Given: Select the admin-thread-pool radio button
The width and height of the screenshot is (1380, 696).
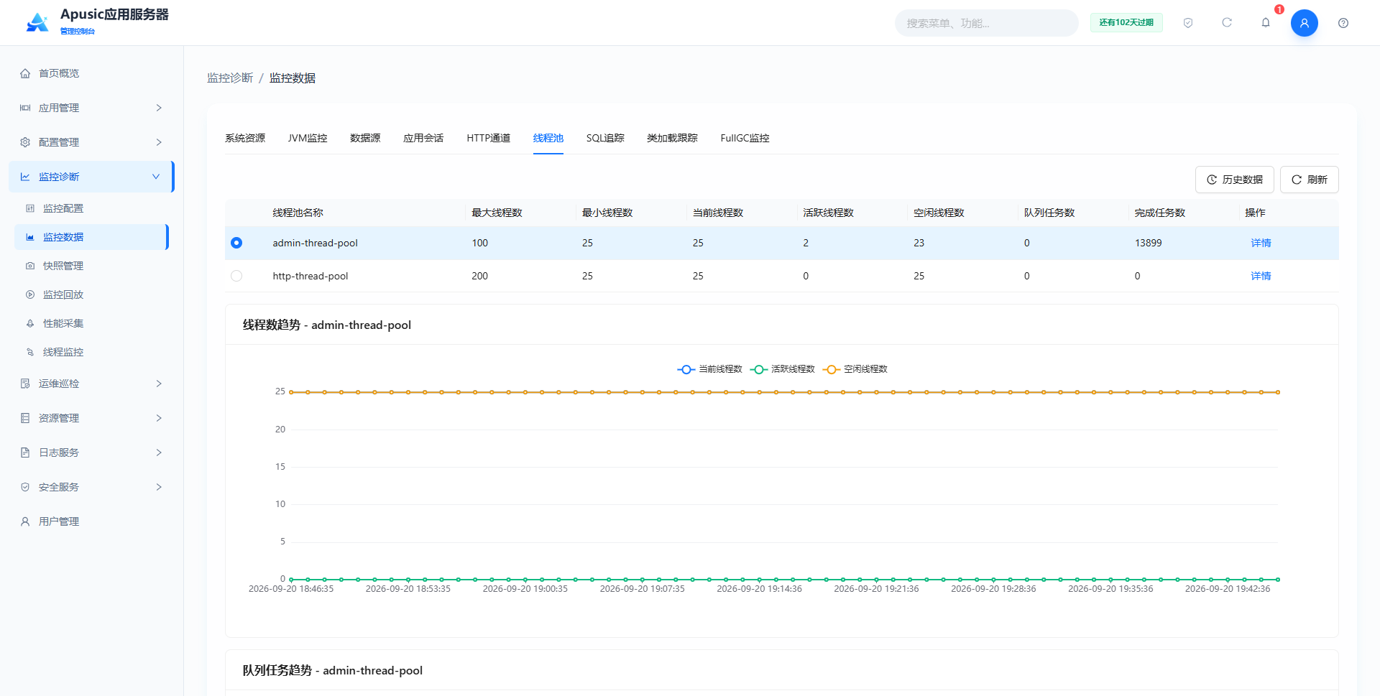Looking at the screenshot, I should [x=236, y=243].
